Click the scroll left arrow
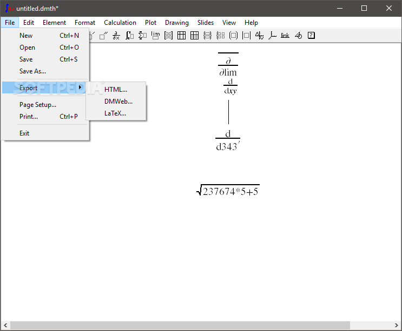The width and height of the screenshot is (402, 331). tap(5, 326)
